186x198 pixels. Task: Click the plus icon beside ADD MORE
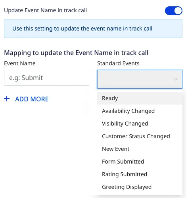tap(7, 99)
